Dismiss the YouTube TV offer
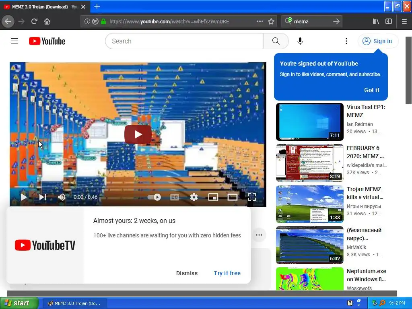This screenshot has width=412, height=309. point(187,273)
